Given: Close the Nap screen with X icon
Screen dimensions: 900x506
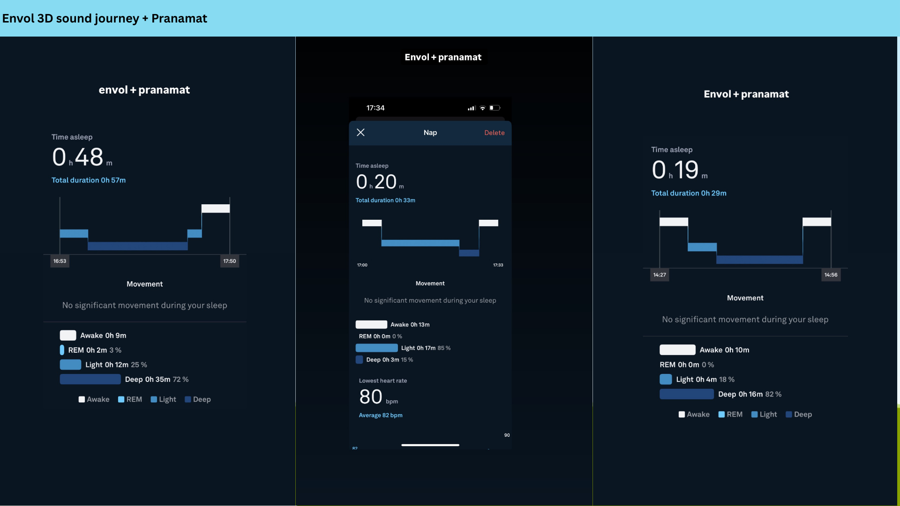Looking at the screenshot, I should (360, 133).
